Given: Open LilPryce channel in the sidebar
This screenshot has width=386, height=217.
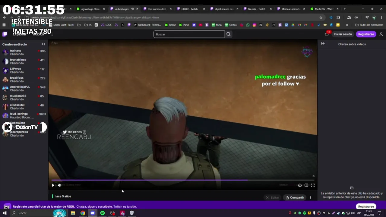Looking at the screenshot, I should (x=24, y=71).
